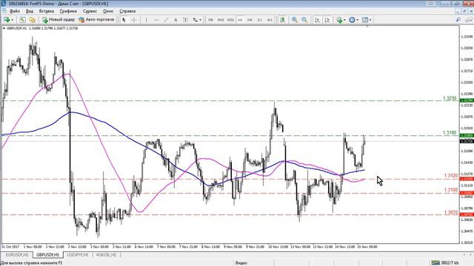The height and width of the screenshot is (266, 474).
Task: Select the text label tool
Action: click(x=185, y=20)
